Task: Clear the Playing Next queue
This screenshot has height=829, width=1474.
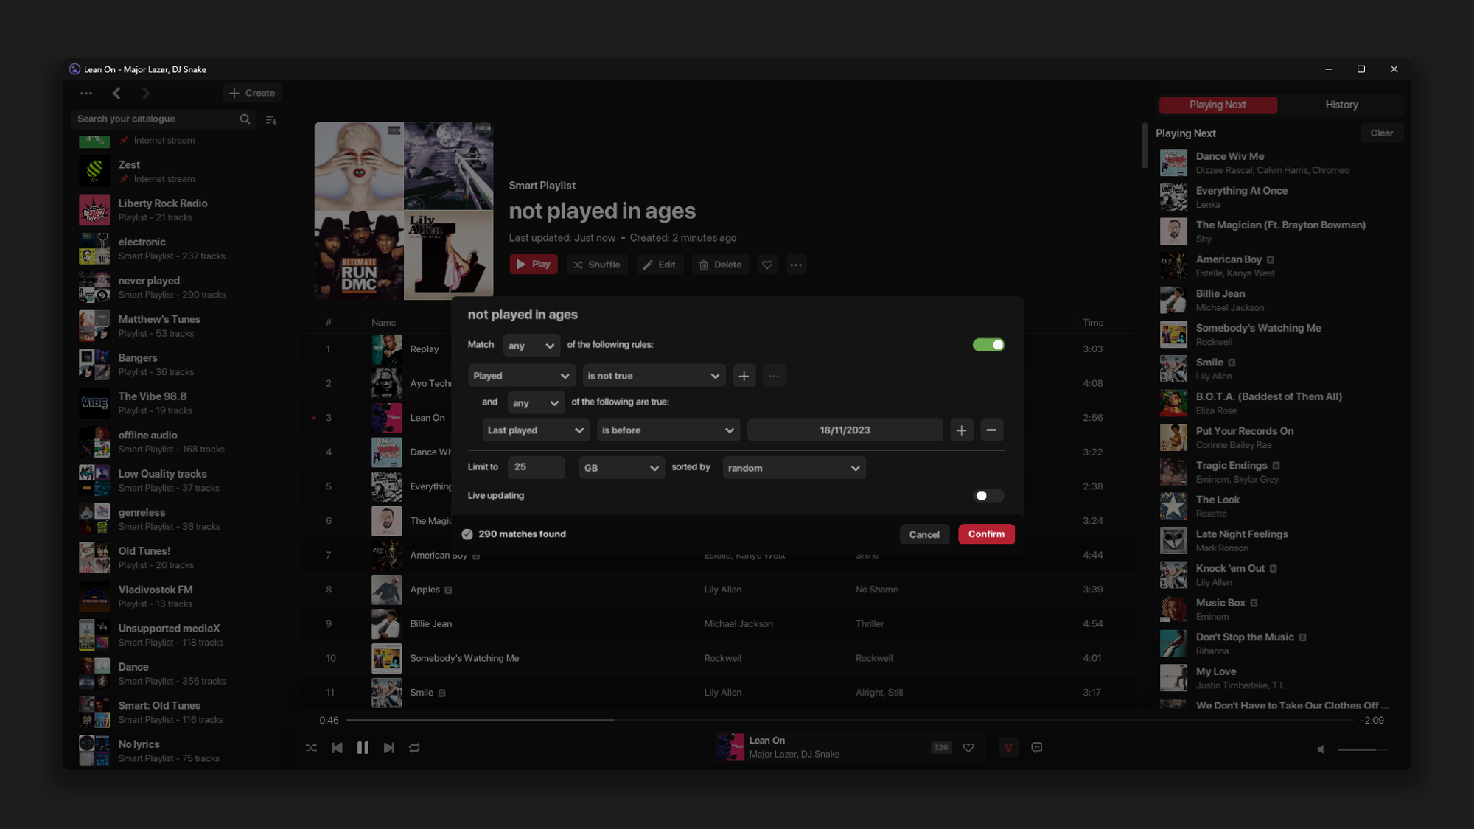Action: click(1381, 133)
